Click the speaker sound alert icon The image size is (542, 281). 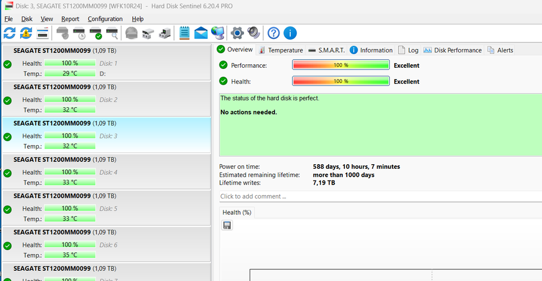pyautogui.click(x=253, y=33)
